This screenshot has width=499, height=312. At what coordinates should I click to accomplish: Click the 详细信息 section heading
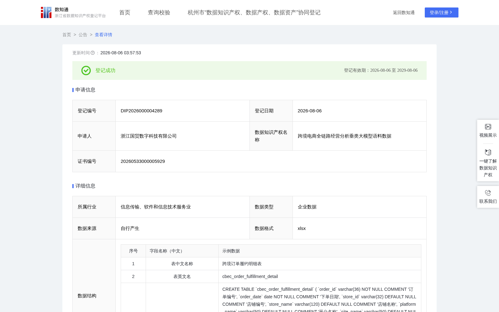85,186
